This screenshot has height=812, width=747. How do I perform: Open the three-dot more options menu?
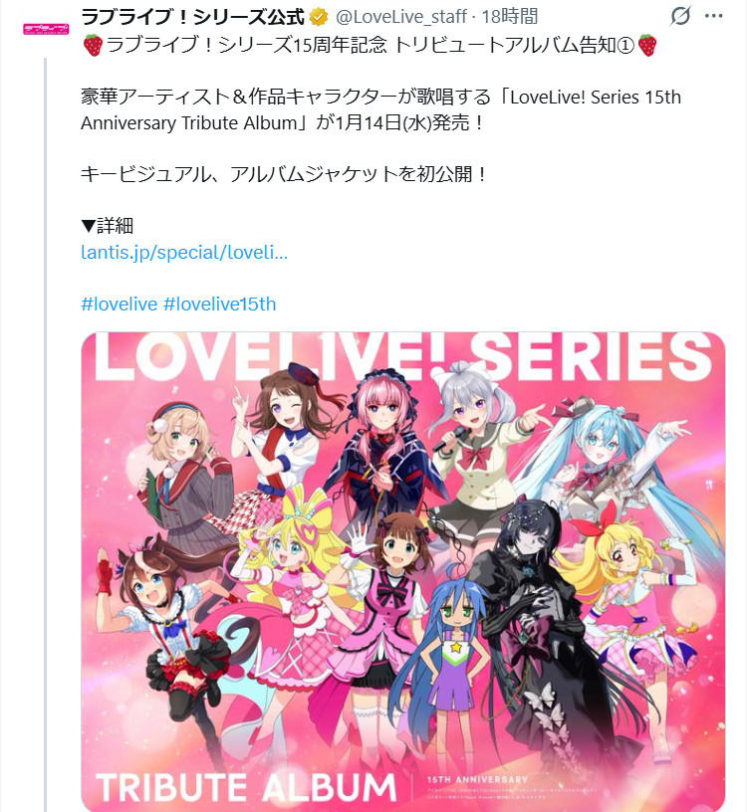(x=714, y=16)
